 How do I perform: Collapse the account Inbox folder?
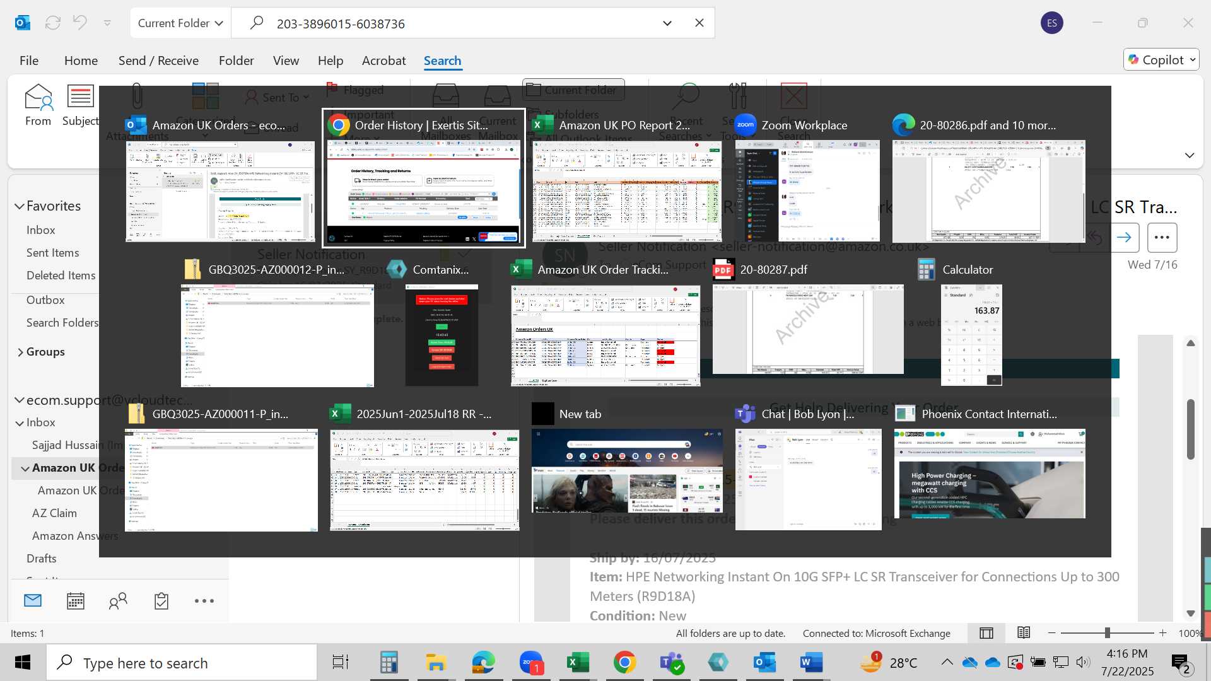point(20,423)
